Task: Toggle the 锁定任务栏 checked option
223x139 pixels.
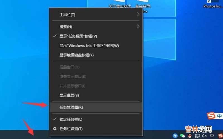Action: (x=71, y=119)
